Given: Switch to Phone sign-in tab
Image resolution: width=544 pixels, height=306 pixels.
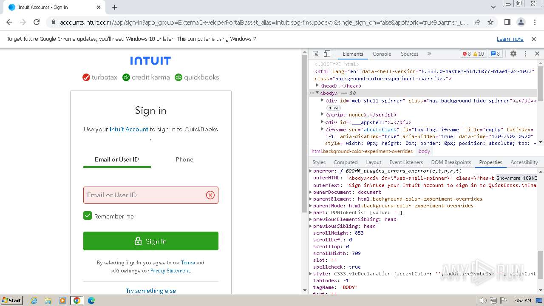Looking at the screenshot, I should [184, 159].
